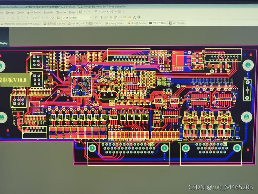
Task: Click the Undo arrow icon
Action: point(43,18)
